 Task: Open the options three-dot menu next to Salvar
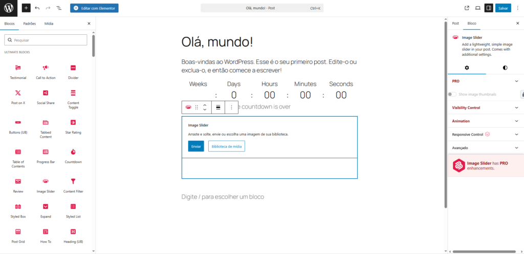pos(518,8)
